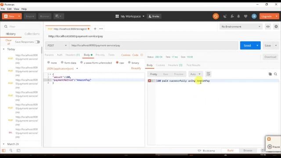Open the wrench settings icon in header
The width and height of the screenshot is (281, 158).
click(232, 16)
